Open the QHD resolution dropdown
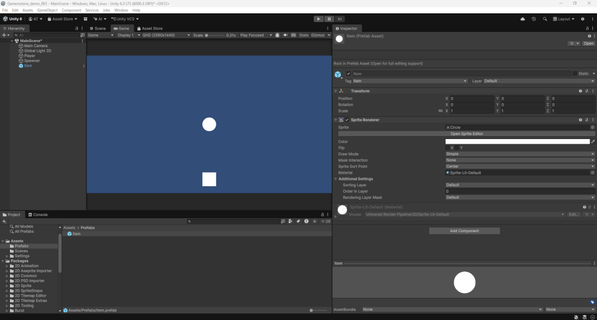The width and height of the screenshot is (597, 320). tap(166, 35)
